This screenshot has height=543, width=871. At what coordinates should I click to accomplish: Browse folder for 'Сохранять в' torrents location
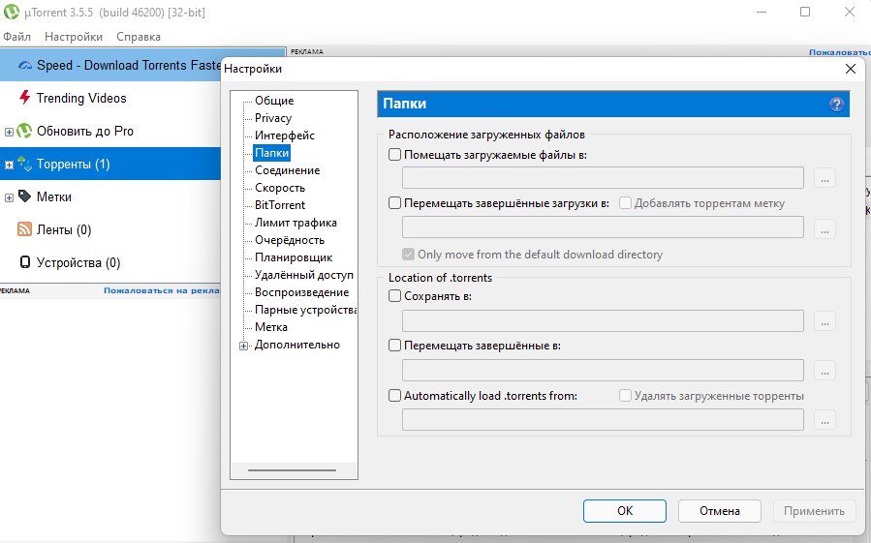click(824, 321)
